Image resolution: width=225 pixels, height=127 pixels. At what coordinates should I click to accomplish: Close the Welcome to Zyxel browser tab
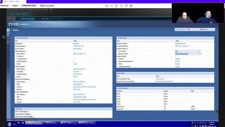tap(30, 14)
